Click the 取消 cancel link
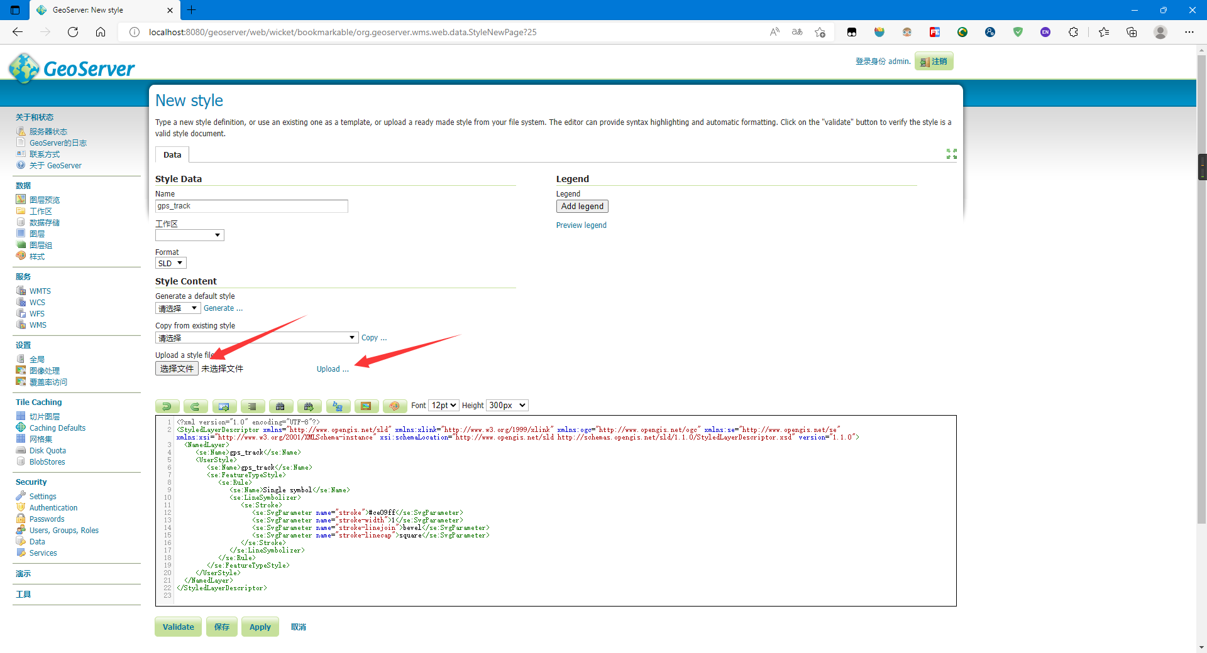The width and height of the screenshot is (1207, 653). [x=299, y=627]
